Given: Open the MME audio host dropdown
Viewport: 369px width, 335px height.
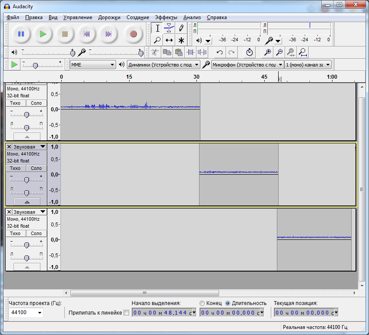Looking at the screenshot, I should point(93,65).
